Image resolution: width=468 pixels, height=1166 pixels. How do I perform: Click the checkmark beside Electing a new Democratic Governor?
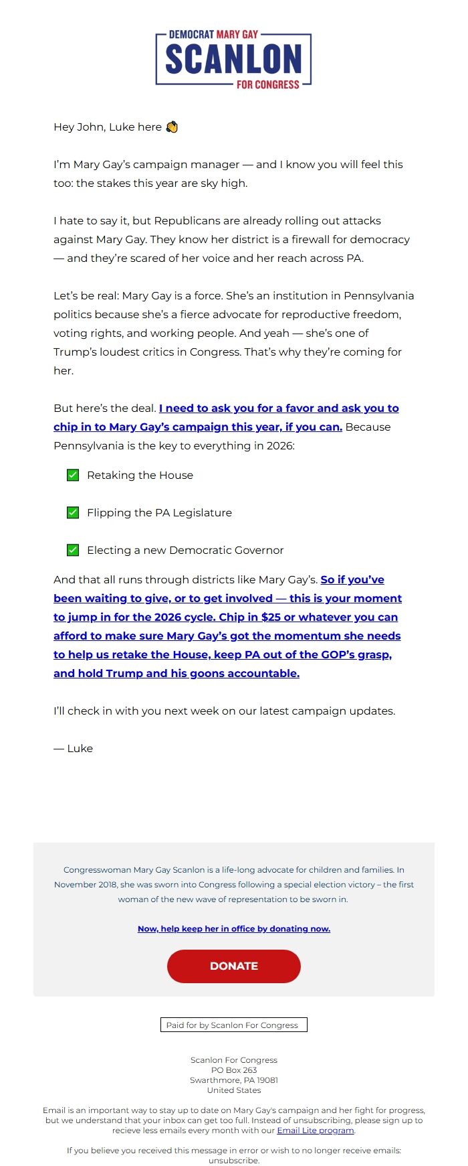point(74,550)
